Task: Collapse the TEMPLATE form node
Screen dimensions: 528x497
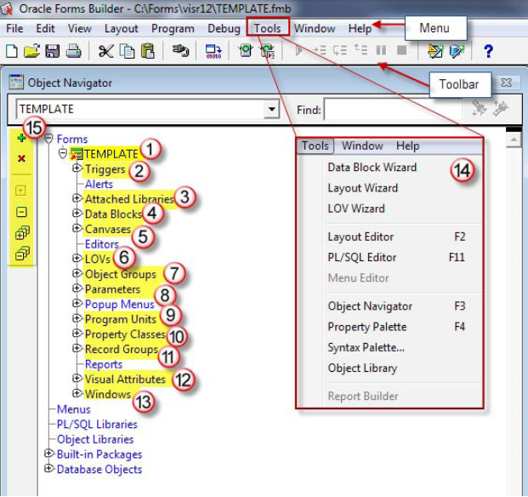Action: (x=63, y=153)
